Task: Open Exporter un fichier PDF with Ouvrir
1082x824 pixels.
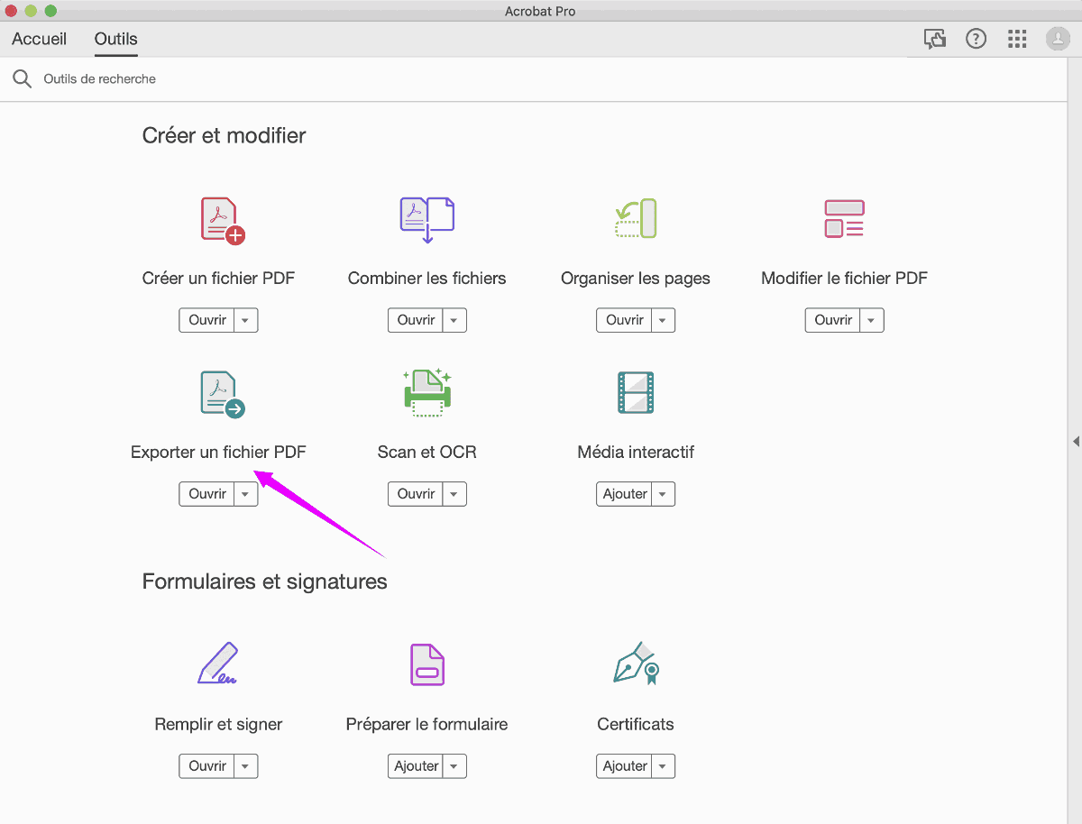Action: 207,494
